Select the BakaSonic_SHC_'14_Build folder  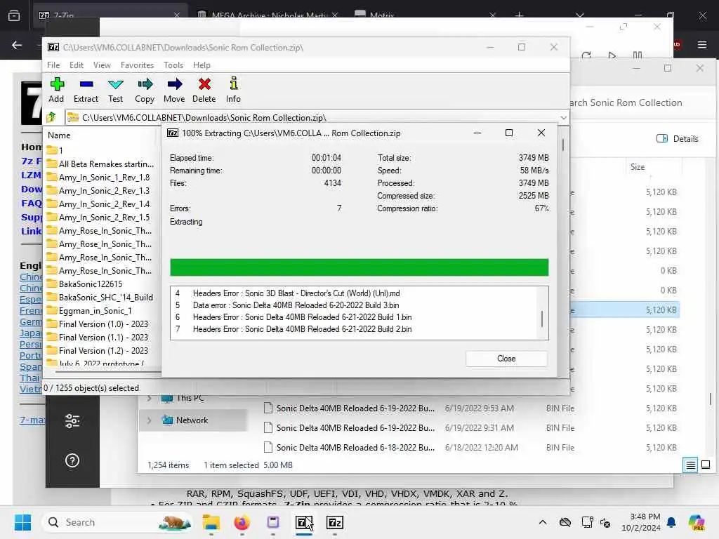[101, 298]
